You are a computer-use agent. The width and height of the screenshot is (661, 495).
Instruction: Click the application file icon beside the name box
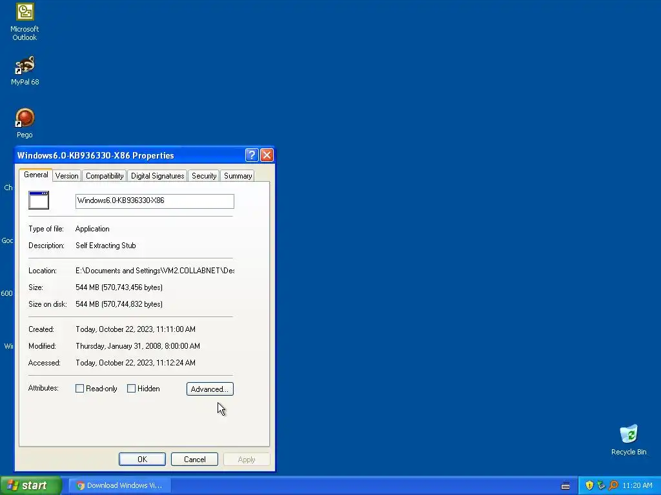(39, 200)
